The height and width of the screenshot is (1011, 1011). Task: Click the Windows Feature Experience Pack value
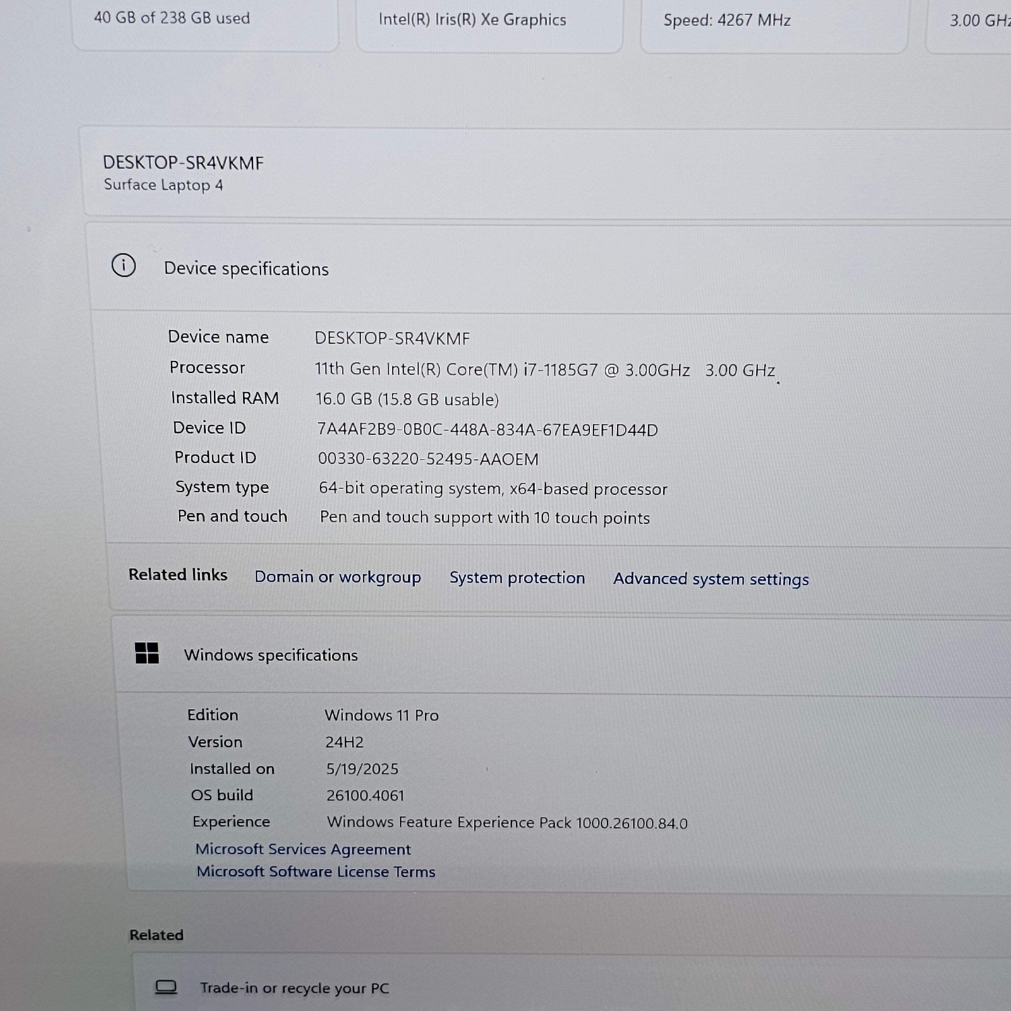click(x=507, y=823)
